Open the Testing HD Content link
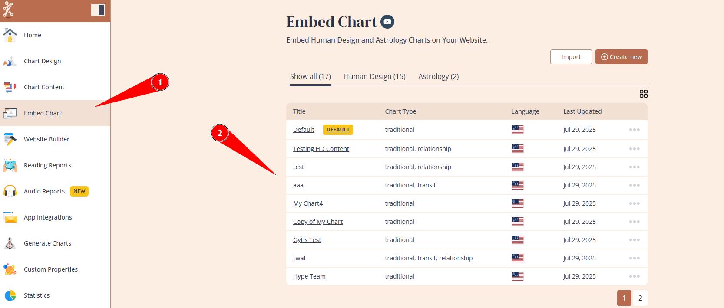This screenshot has height=308, width=724. coord(321,149)
